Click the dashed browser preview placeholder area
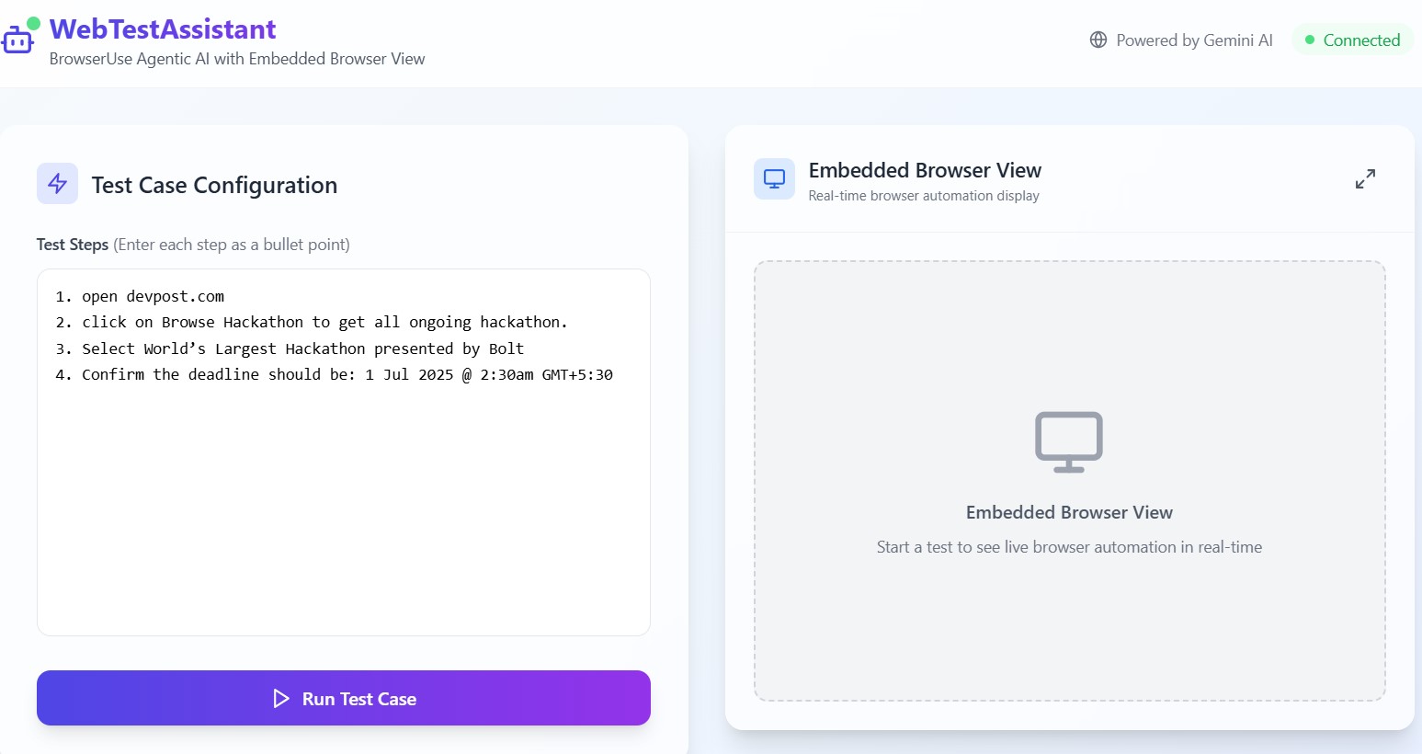Screen dimensions: 1422x754 pos(1069,481)
